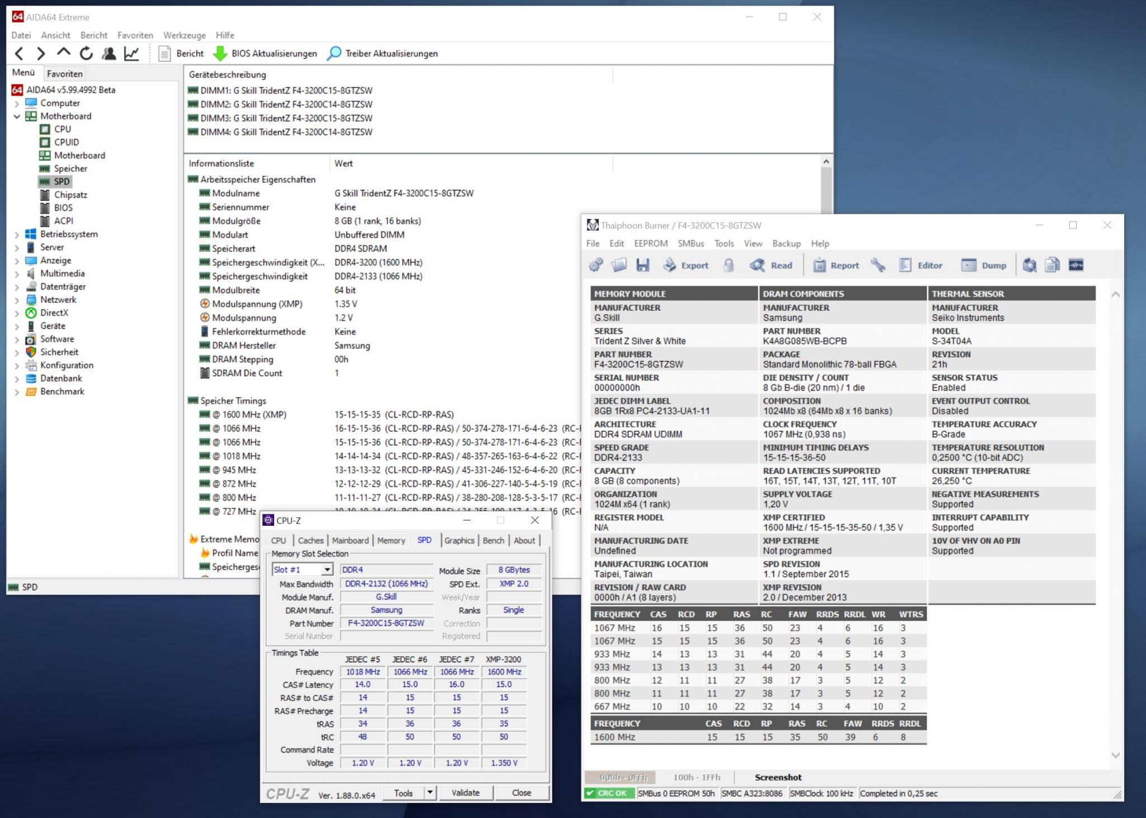Image resolution: width=1146 pixels, height=818 pixels.
Task: Click Dump in Thaiphoon Burner toolbar
Action: 983,265
